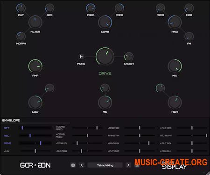
Task: Click the small knob above the LOW knob
Action: click(49, 88)
